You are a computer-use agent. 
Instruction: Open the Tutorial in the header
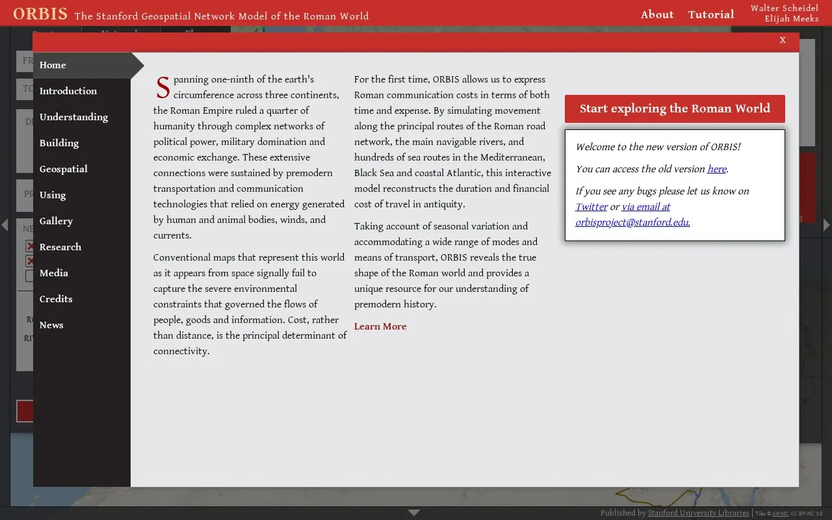click(x=711, y=14)
